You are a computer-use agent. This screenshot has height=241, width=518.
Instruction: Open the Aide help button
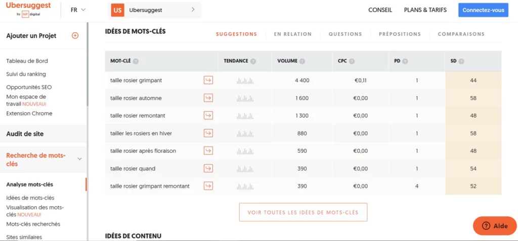coord(495,226)
